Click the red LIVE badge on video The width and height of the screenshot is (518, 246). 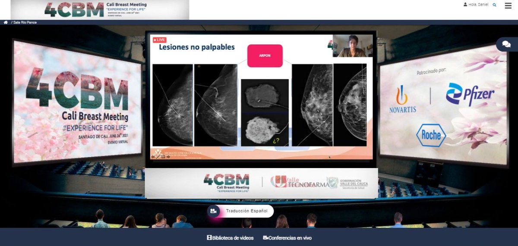pos(159,40)
